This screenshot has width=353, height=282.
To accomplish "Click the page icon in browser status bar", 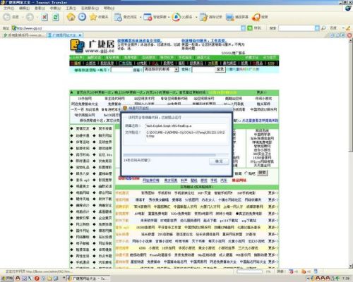I will tap(316, 271).
